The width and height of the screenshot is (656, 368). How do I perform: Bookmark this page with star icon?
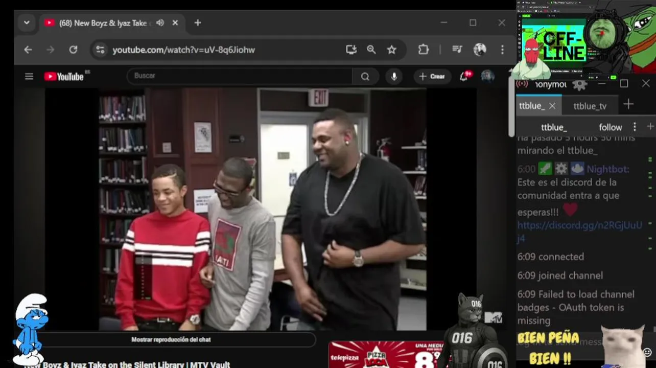[x=391, y=50]
